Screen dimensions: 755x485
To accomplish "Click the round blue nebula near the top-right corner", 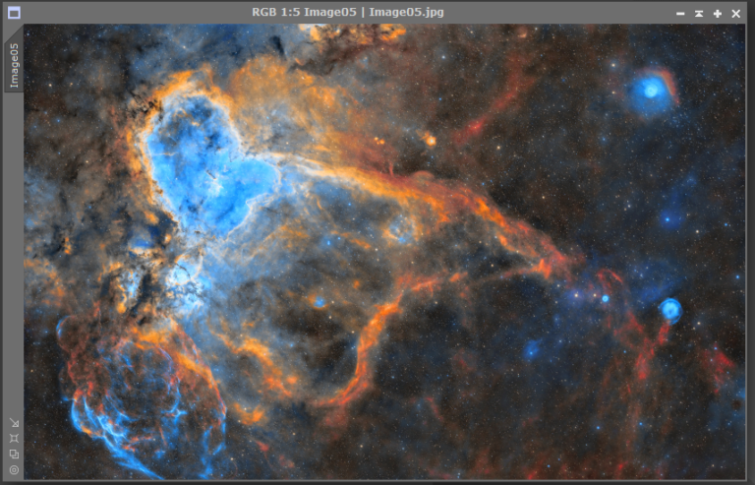I will tap(651, 91).
